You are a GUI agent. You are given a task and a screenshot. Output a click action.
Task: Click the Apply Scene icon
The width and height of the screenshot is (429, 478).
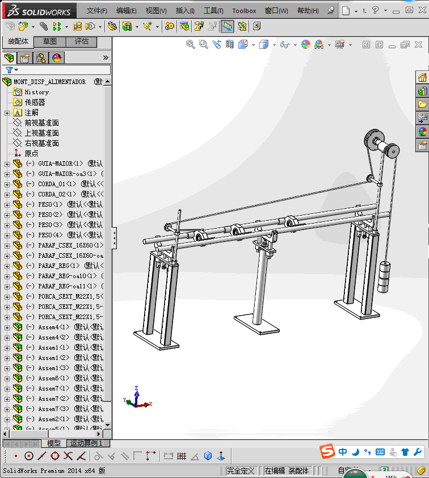[x=319, y=44]
